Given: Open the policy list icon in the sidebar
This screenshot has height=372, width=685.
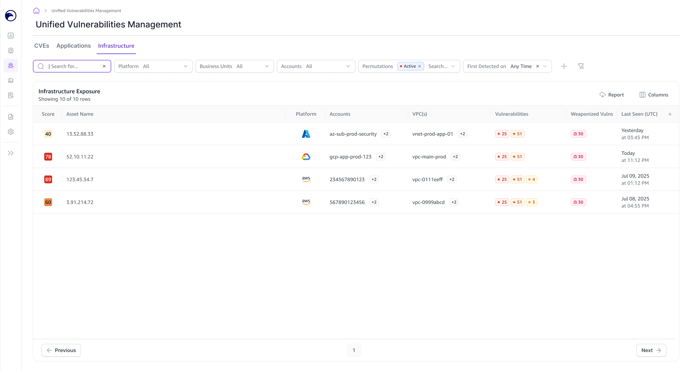Looking at the screenshot, I should tap(11, 95).
